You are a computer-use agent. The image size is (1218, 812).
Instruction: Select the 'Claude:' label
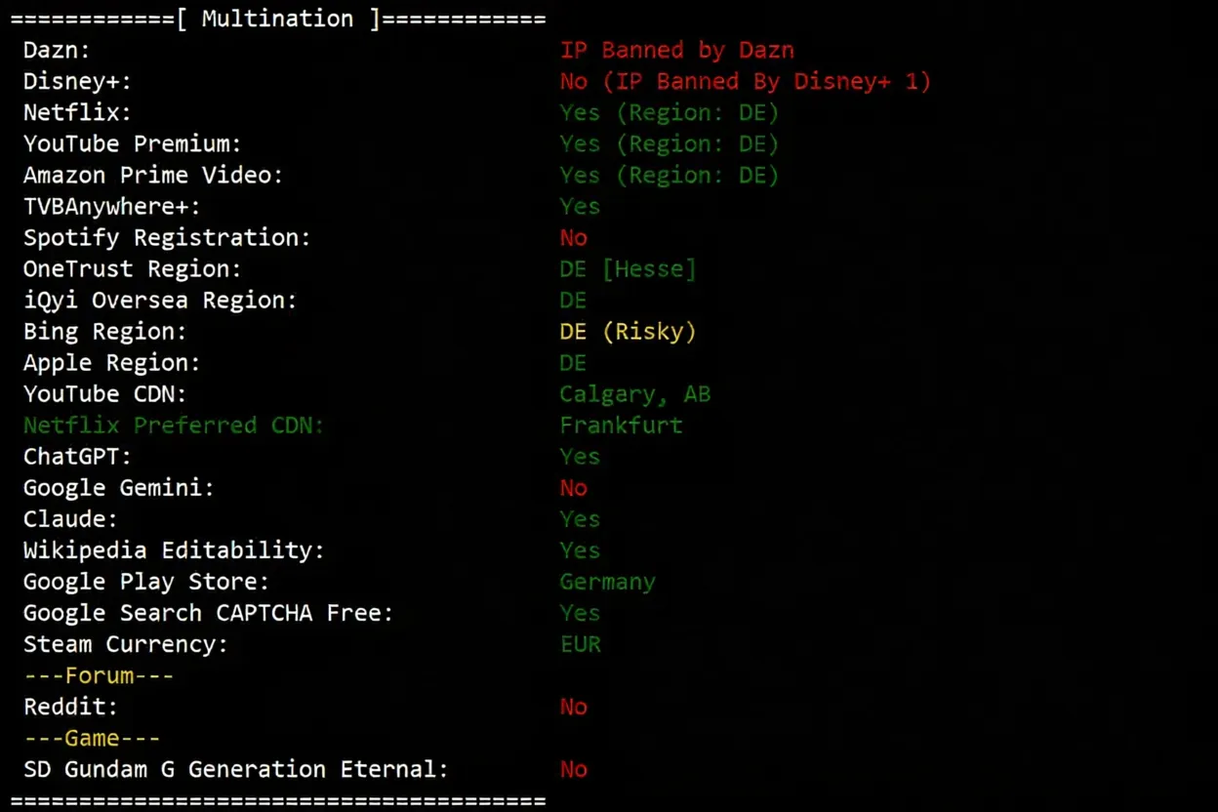click(x=70, y=518)
